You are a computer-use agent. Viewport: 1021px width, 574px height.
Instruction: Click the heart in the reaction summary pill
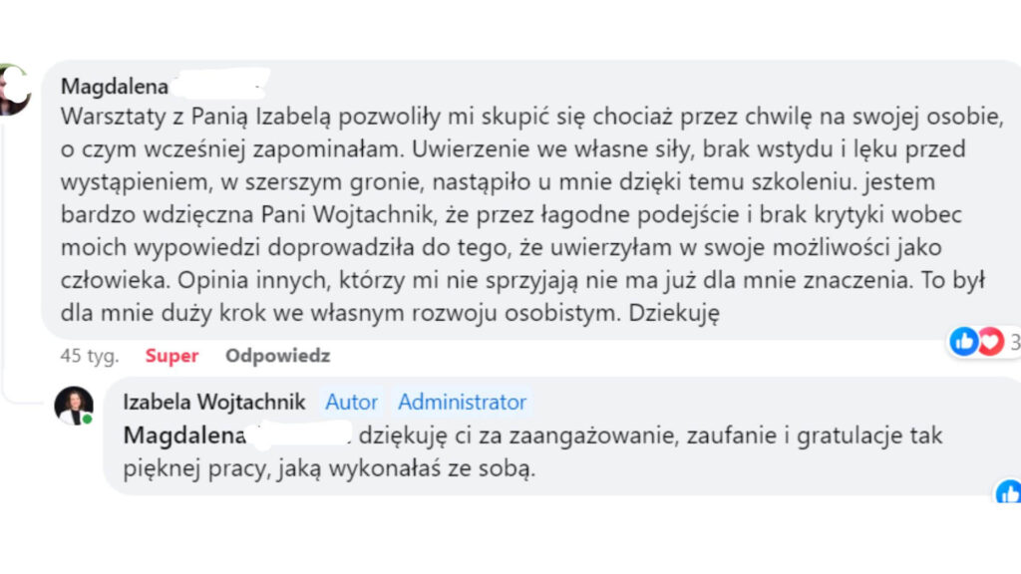[x=988, y=341]
